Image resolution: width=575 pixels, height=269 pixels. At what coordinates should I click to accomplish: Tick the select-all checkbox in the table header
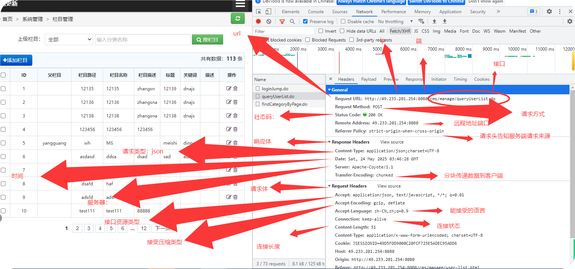point(3,75)
